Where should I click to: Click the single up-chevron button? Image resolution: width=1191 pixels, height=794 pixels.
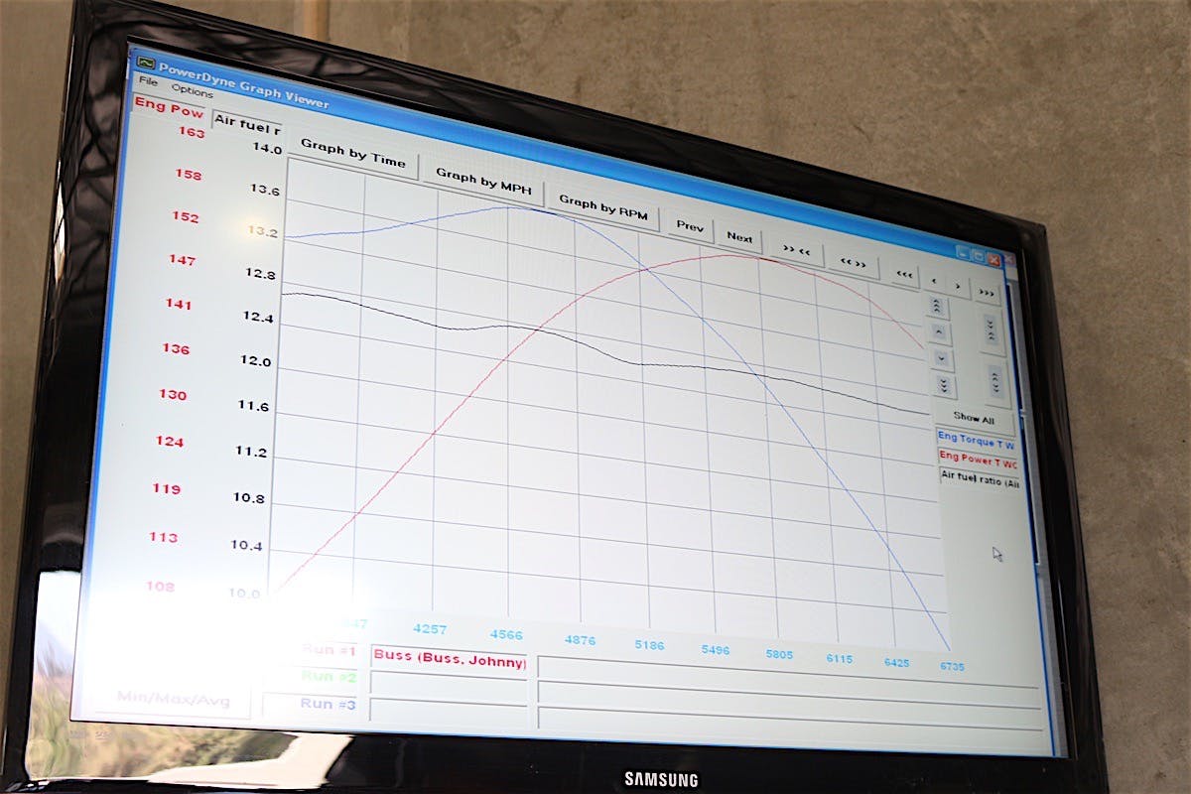click(x=941, y=332)
